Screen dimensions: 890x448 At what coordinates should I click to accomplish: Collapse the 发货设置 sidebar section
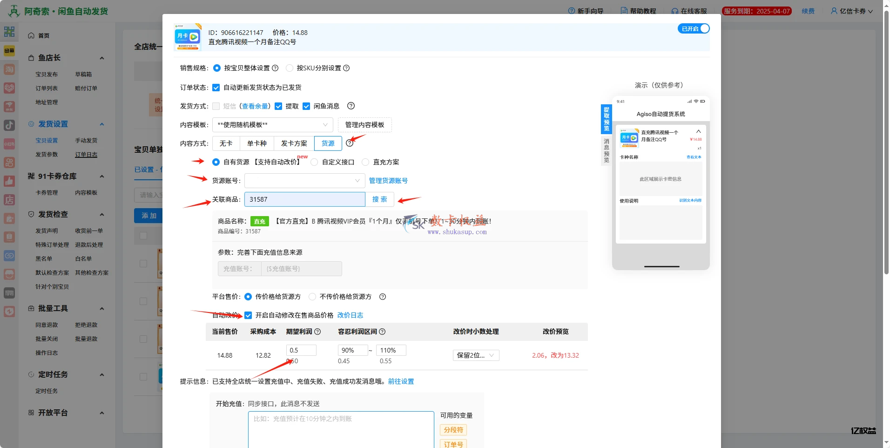click(102, 124)
